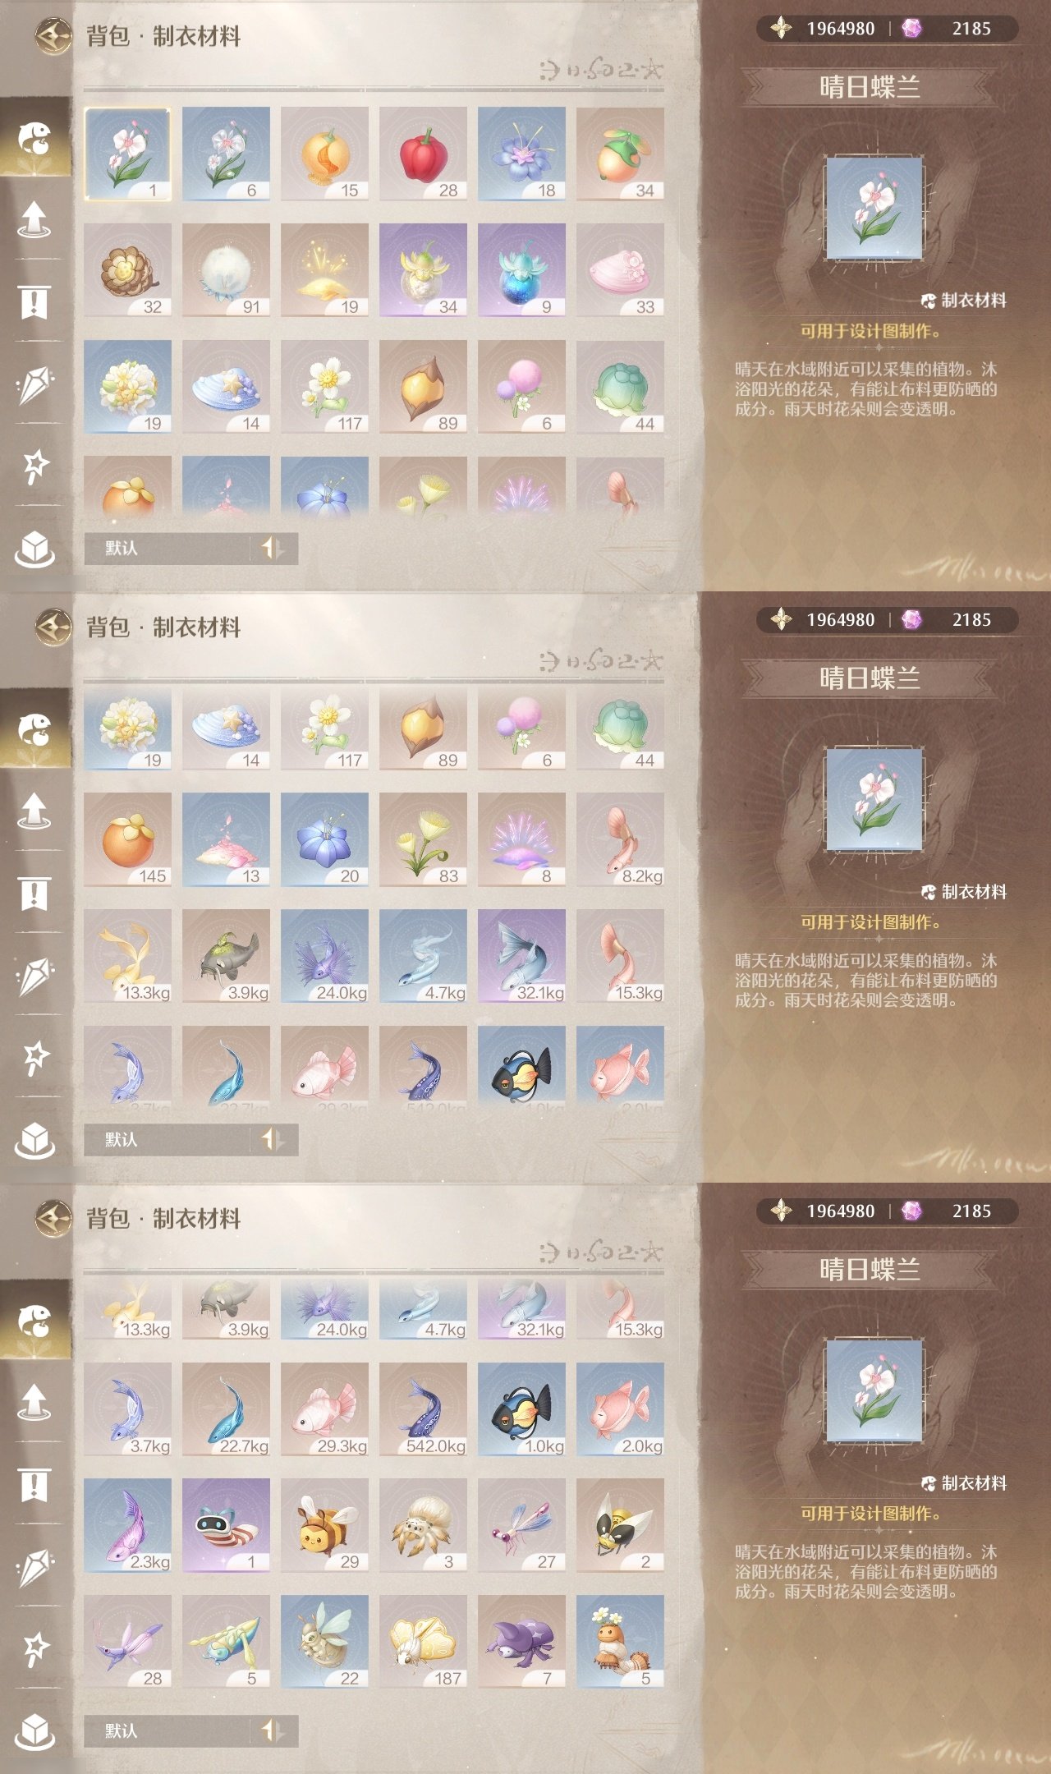Open the cube category tab in bottommost sidebar
The height and width of the screenshot is (1774, 1051).
pyautogui.click(x=34, y=1730)
